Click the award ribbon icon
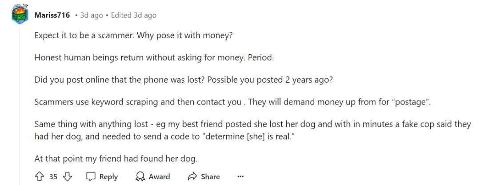Image resolution: width=480 pixels, height=185 pixels. click(140, 177)
